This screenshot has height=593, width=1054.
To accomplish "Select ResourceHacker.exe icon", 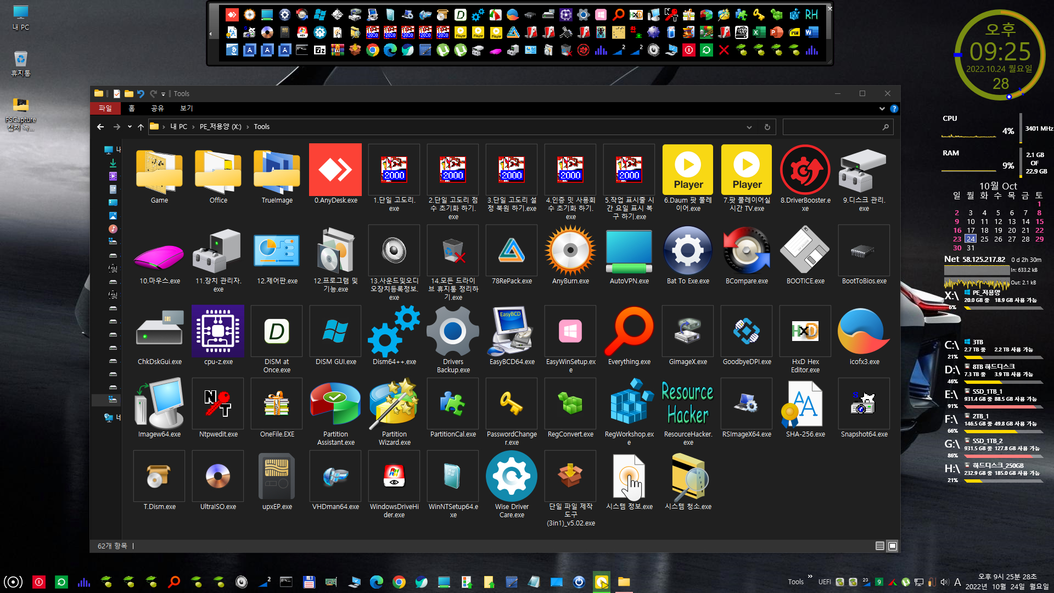I will point(688,404).
